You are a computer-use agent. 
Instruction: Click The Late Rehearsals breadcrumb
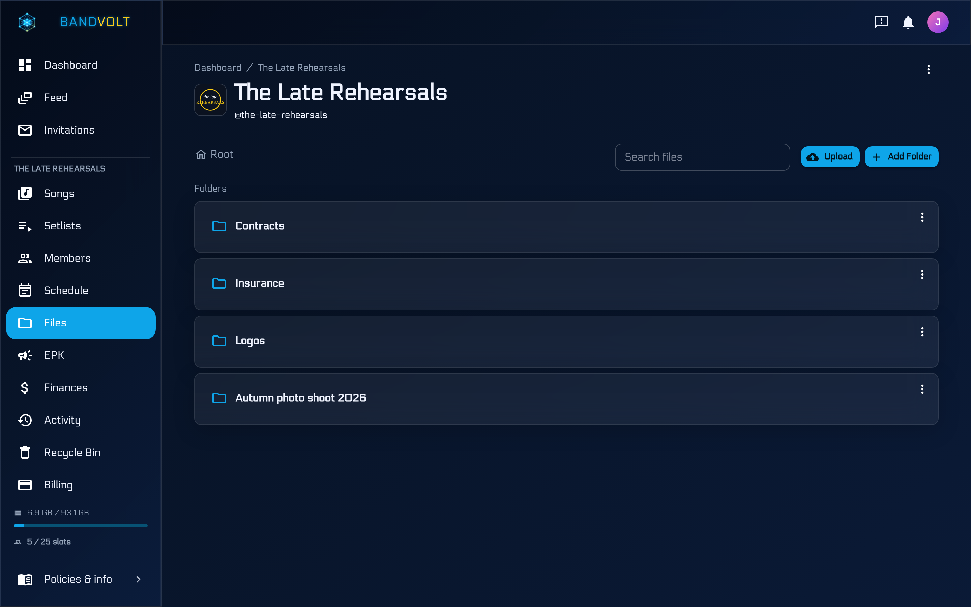pos(301,67)
